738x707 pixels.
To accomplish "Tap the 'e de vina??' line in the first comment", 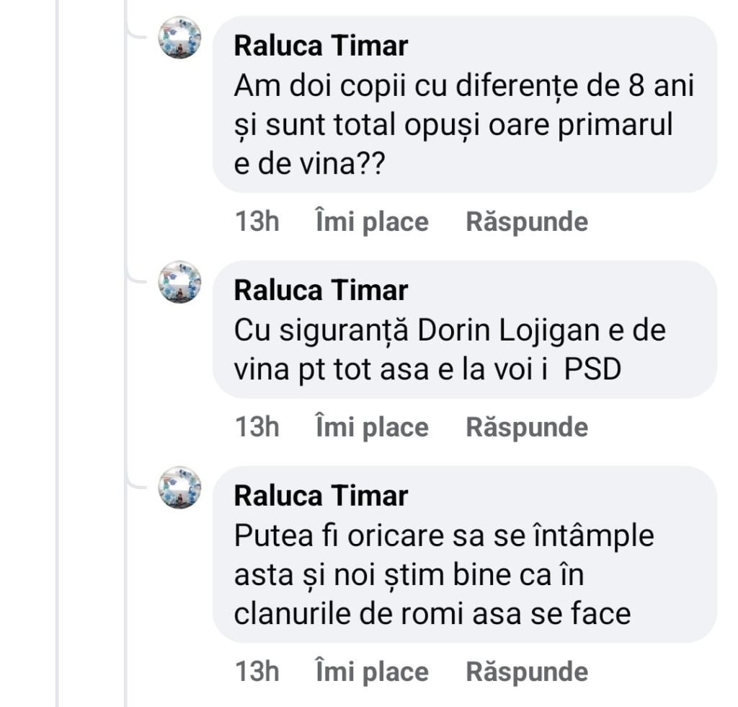I will [309, 164].
